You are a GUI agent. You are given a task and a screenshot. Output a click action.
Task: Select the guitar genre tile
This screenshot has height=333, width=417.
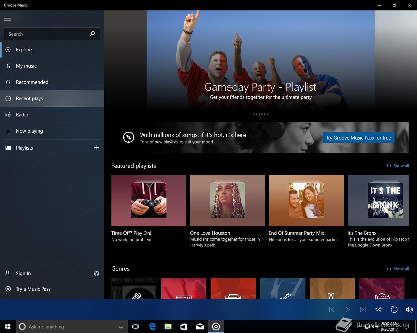click(x=283, y=288)
